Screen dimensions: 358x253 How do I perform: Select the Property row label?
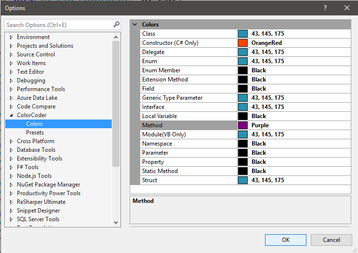point(153,162)
